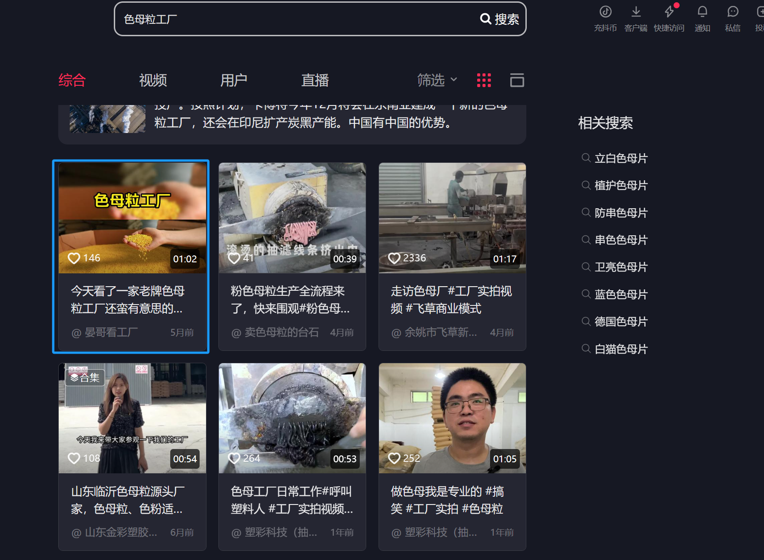
Task: Click magnifier icon beside 德国色母片
Action: [586, 321]
